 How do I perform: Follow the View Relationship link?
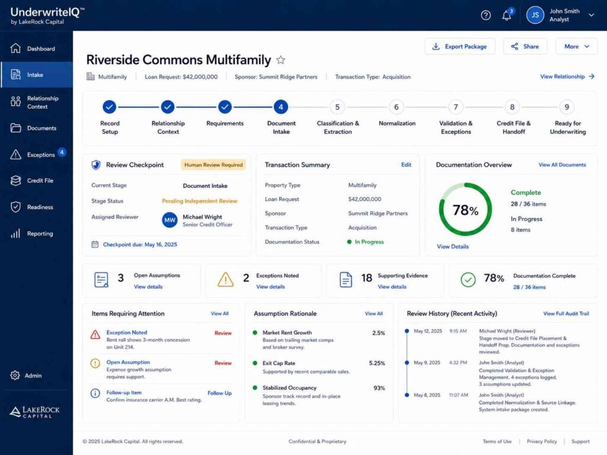click(567, 76)
